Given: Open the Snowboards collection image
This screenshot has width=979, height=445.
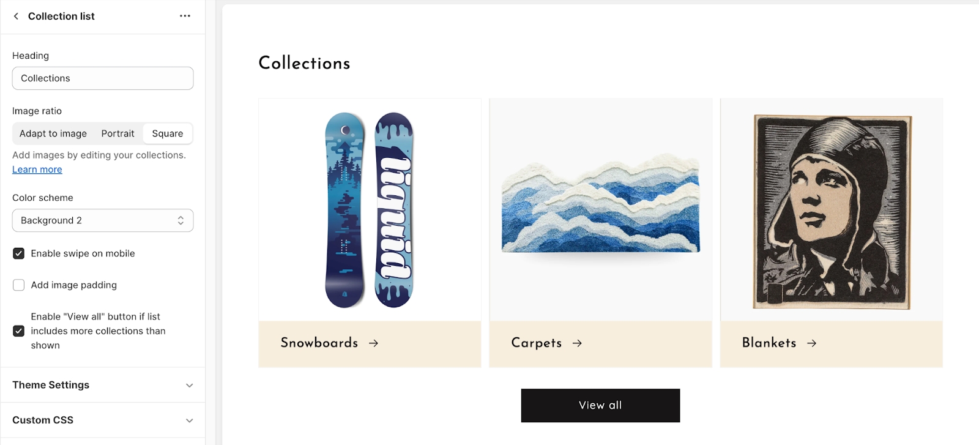Looking at the screenshot, I should tap(370, 210).
